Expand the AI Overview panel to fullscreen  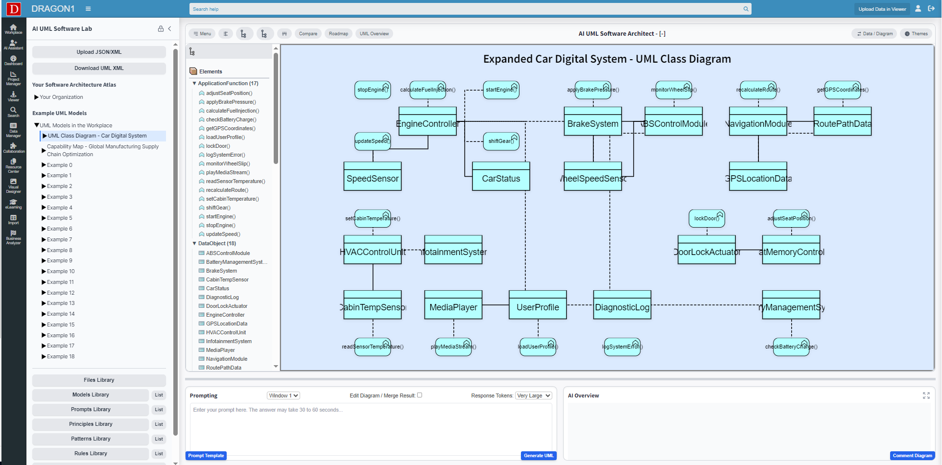pos(926,395)
